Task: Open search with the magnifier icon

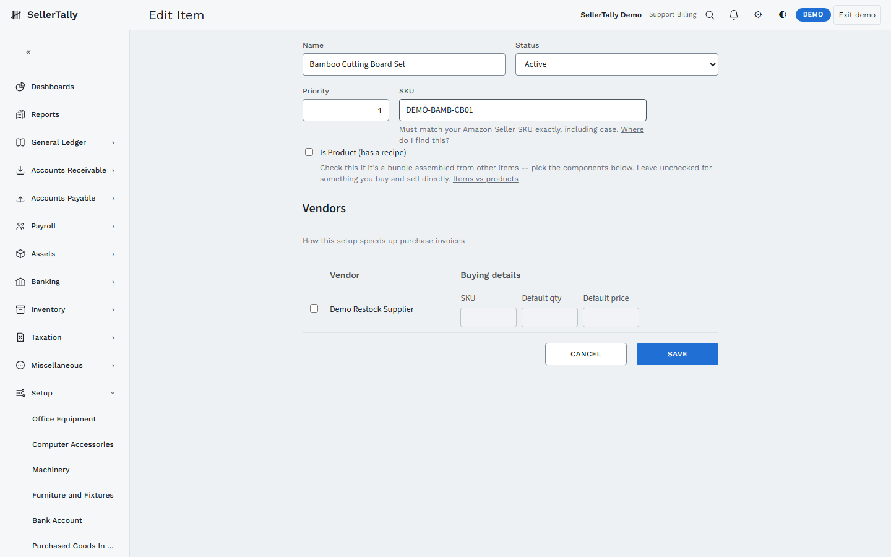Action: click(710, 15)
